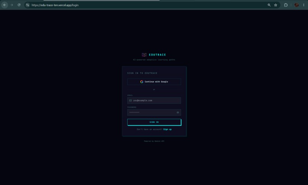Click the browser forward arrow
308x185 pixels.
(12, 5)
